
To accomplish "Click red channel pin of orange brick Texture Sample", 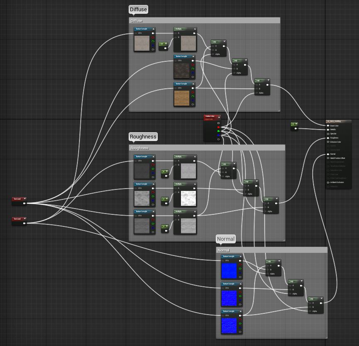I will (x=193, y=92).
